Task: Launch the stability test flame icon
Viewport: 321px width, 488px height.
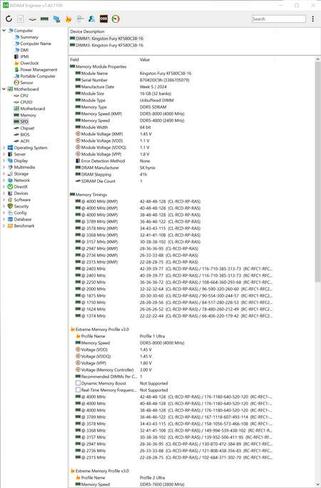Action: pos(68,19)
